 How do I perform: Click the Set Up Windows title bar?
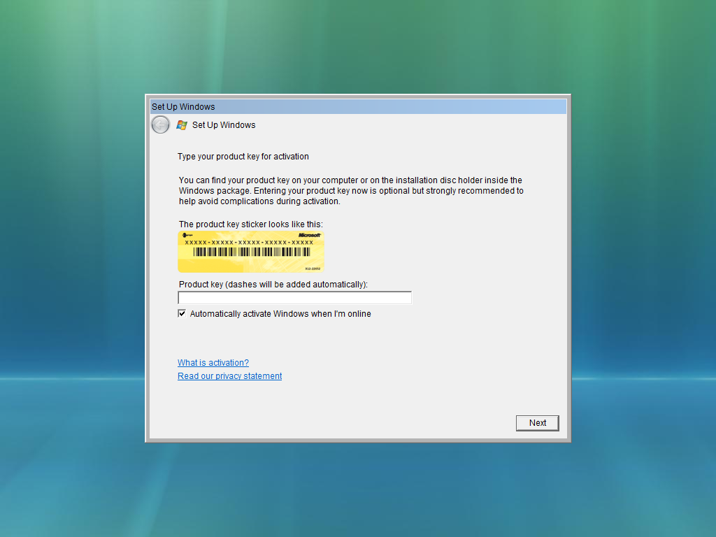tap(359, 106)
